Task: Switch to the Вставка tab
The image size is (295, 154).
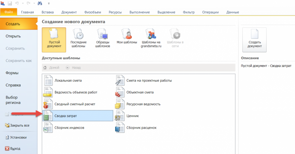Action: 48,12
